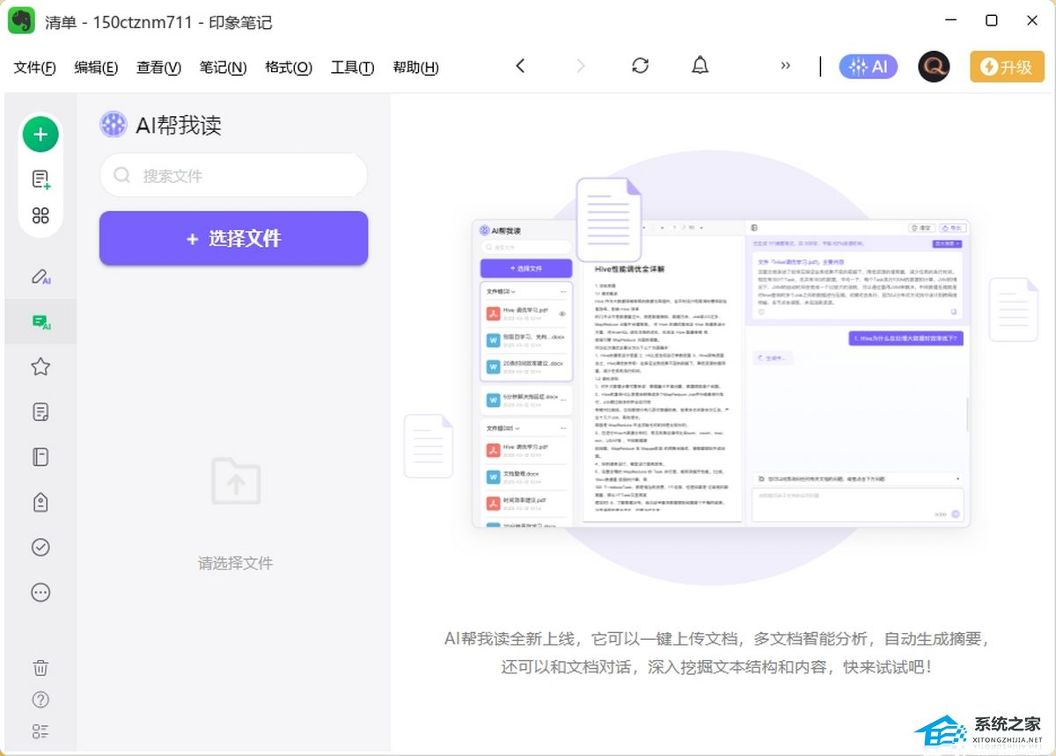The height and width of the screenshot is (756, 1056).
Task: Open the AI button in the toolbar
Action: coord(868,67)
